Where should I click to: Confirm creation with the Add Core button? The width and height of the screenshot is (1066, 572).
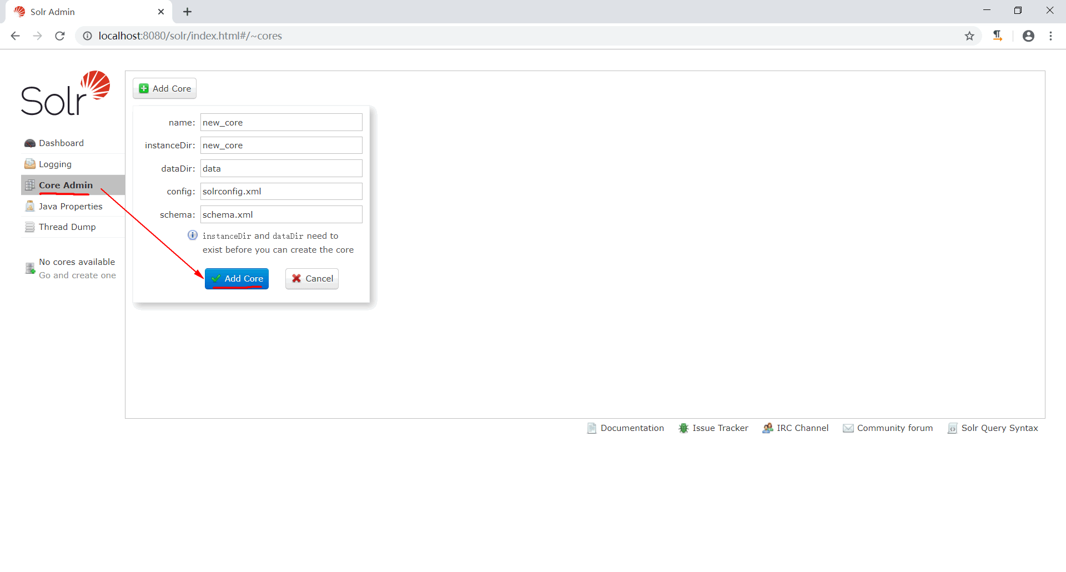(237, 278)
